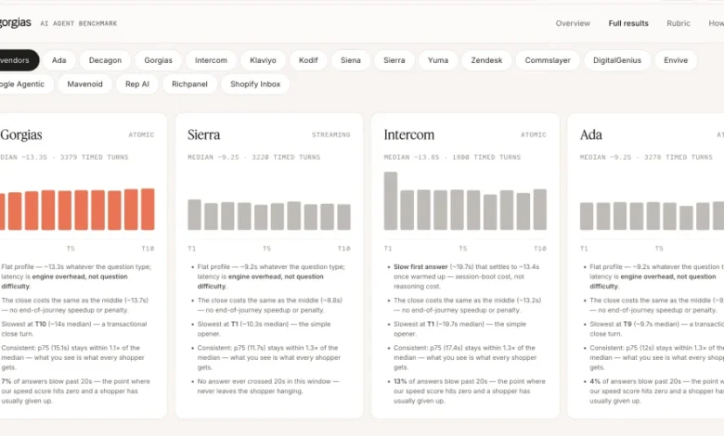Image resolution: width=724 pixels, height=436 pixels.
Task: Toggle the Decagon vendor chip
Action: (x=105, y=60)
